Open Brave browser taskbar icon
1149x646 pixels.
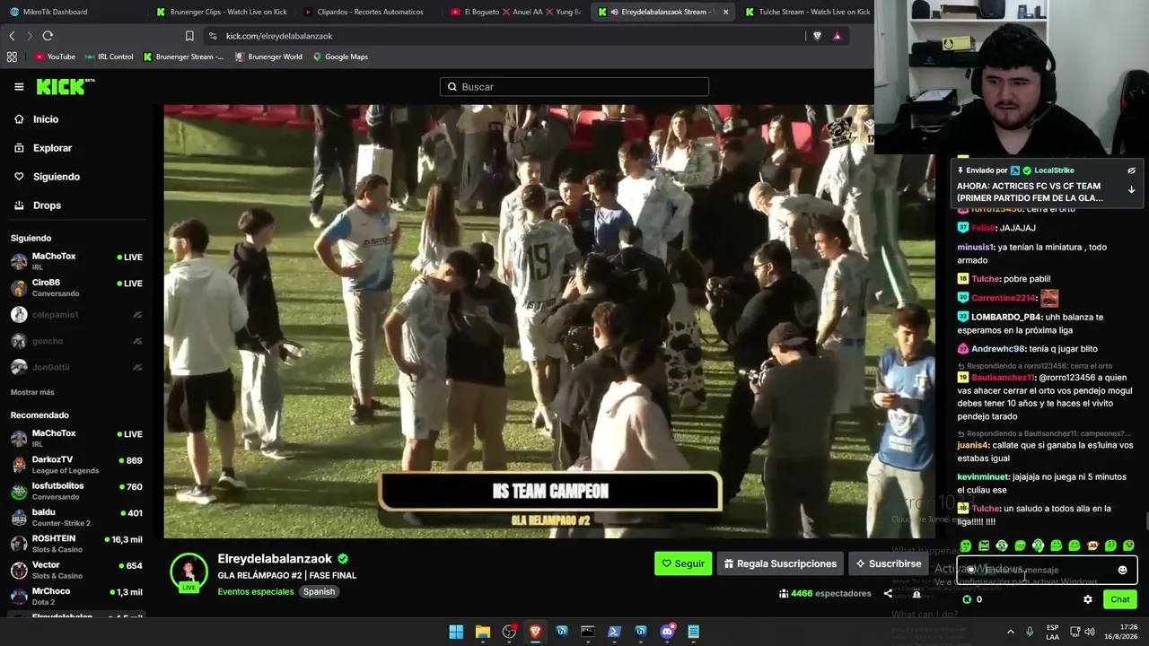535,632
